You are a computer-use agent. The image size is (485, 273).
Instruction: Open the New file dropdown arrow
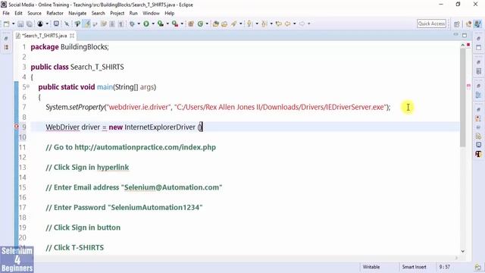[x=14, y=24]
